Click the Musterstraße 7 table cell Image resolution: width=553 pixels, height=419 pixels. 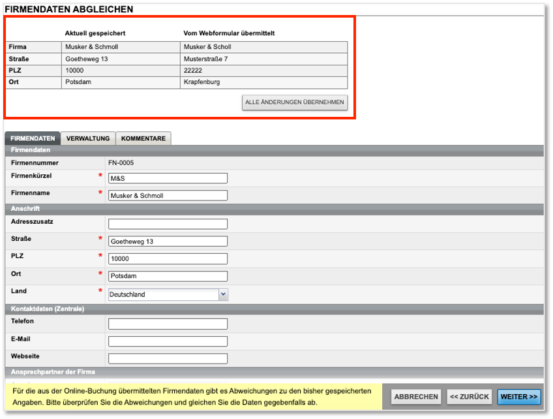pyautogui.click(x=263, y=59)
